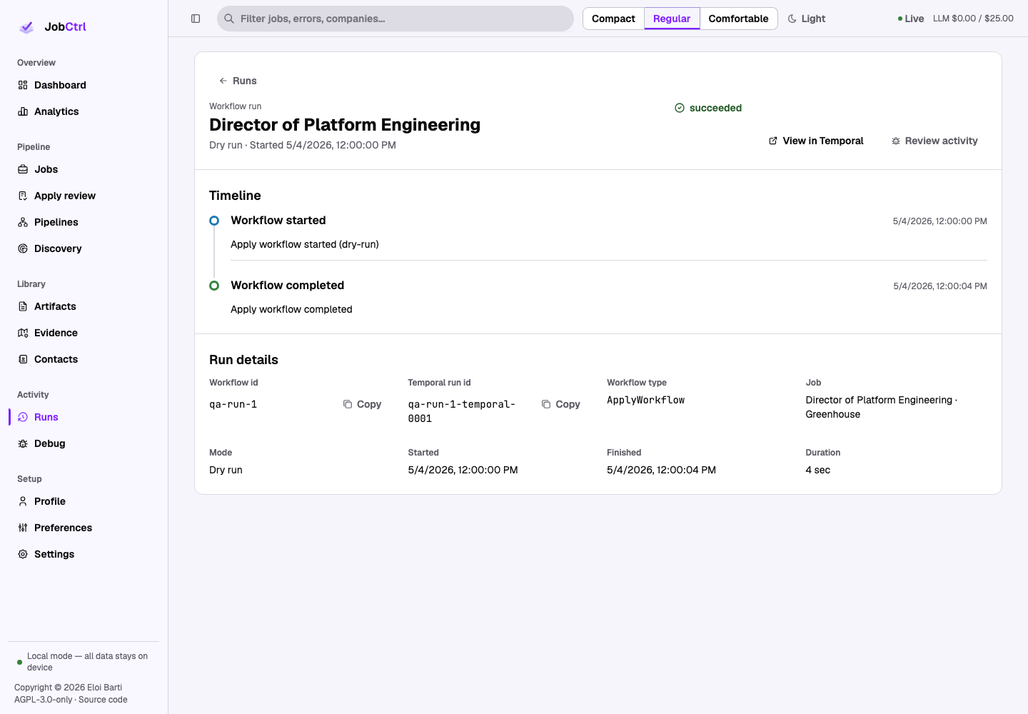Click the copy icon for Temporal run id
This screenshot has width=1028, height=714.
pyautogui.click(x=546, y=404)
